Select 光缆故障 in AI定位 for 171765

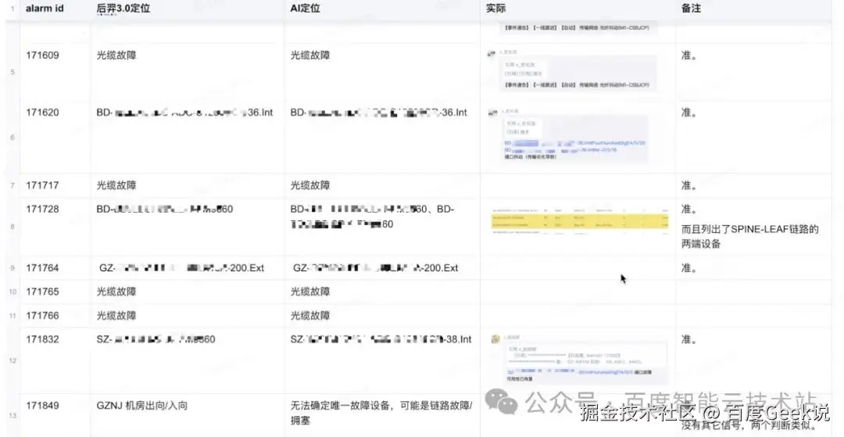pos(310,292)
